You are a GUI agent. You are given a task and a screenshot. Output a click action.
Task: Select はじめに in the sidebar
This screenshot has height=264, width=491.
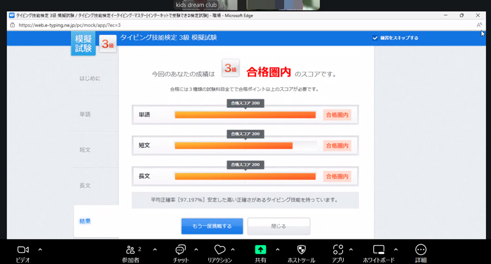click(90, 78)
